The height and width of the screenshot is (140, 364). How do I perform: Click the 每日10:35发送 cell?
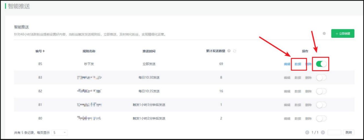tap(149, 91)
